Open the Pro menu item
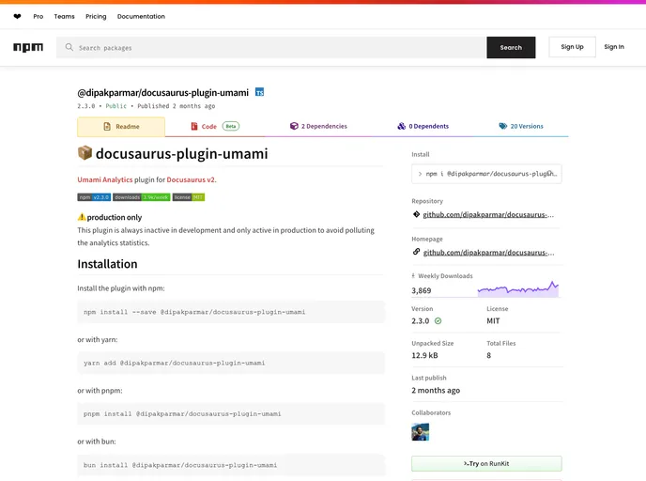 click(38, 17)
